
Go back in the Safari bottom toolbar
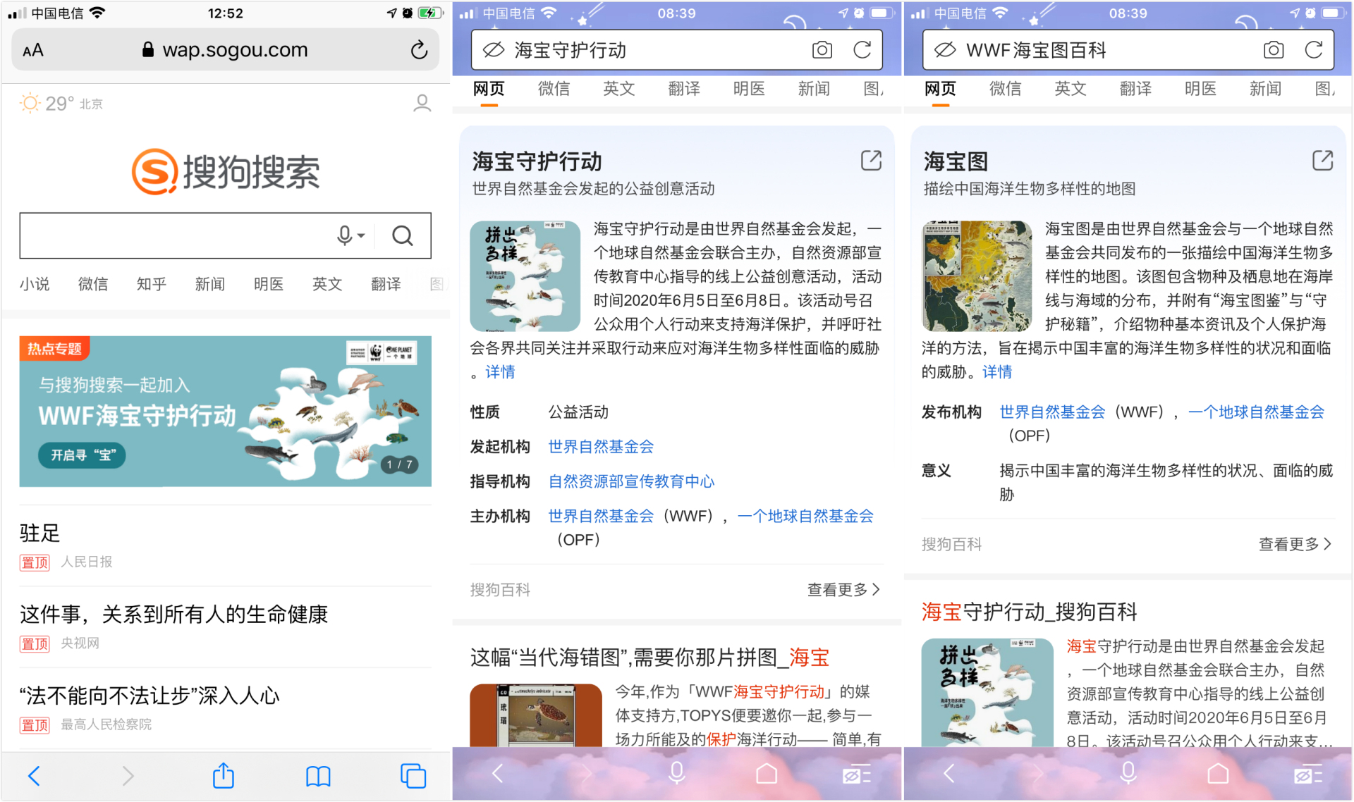coord(34,776)
